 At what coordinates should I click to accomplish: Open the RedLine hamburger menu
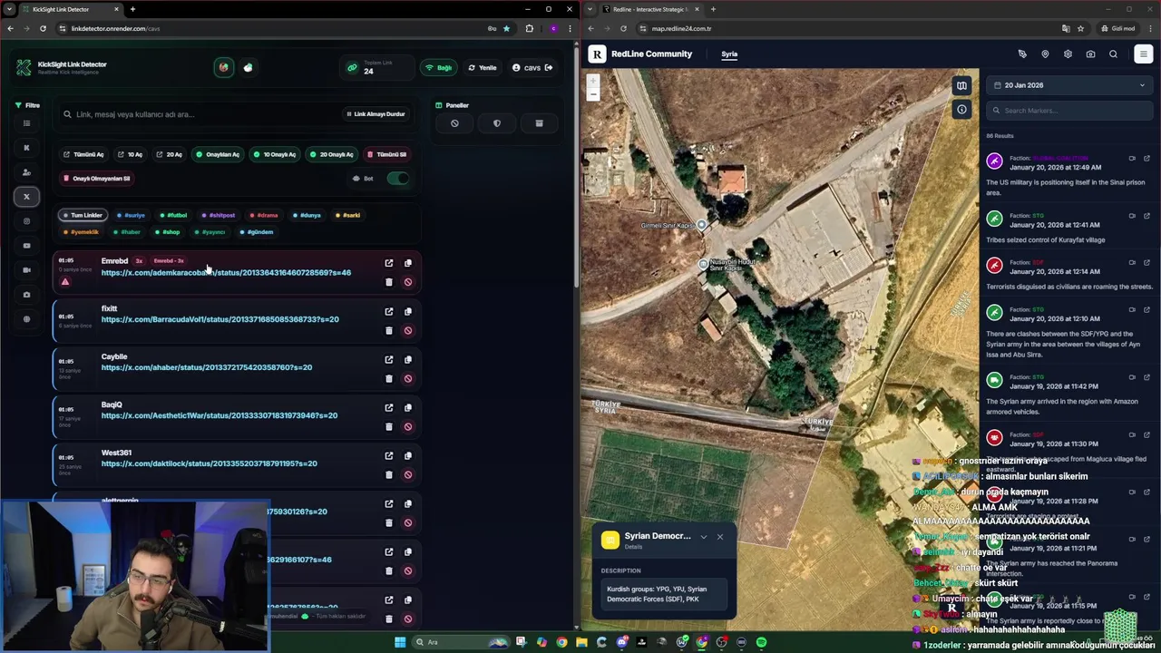coord(1143,54)
